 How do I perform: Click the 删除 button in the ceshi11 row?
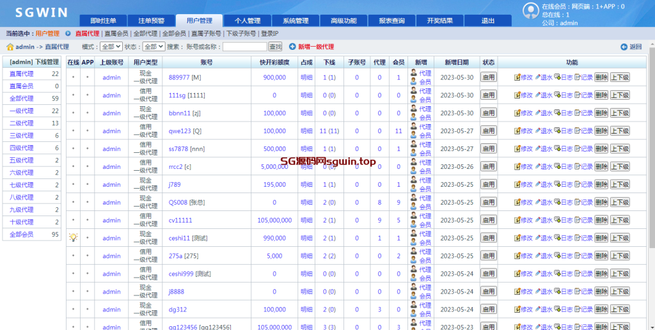(x=601, y=238)
